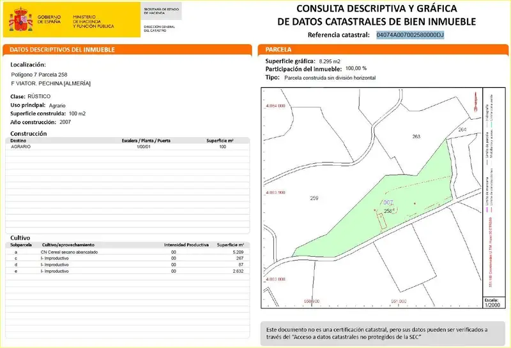Click the '1/2000' map scale value

(x=492, y=305)
